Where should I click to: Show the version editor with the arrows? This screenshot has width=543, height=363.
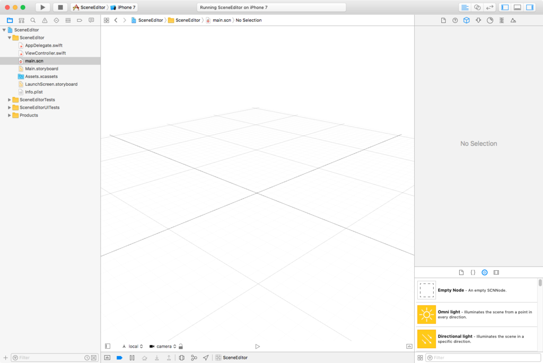point(489,7)
